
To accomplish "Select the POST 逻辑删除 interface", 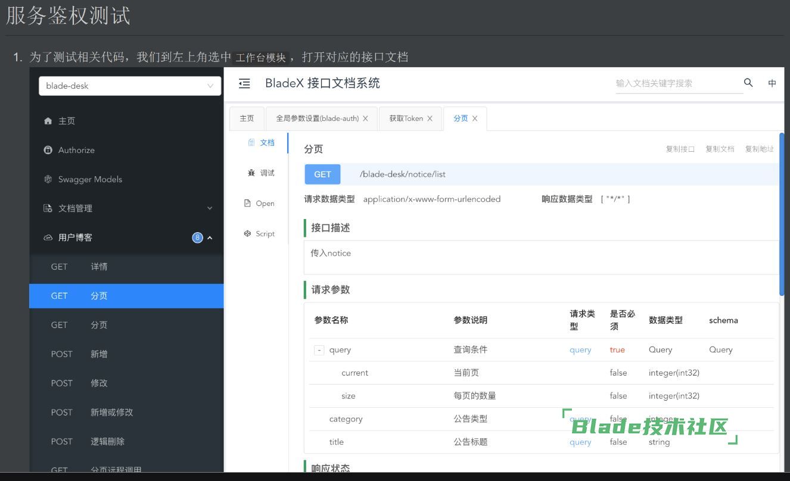I will click(x=126, y=442).
